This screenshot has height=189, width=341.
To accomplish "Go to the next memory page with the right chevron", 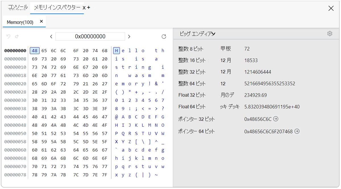I will pyautogui.click(x=129, y=36).
